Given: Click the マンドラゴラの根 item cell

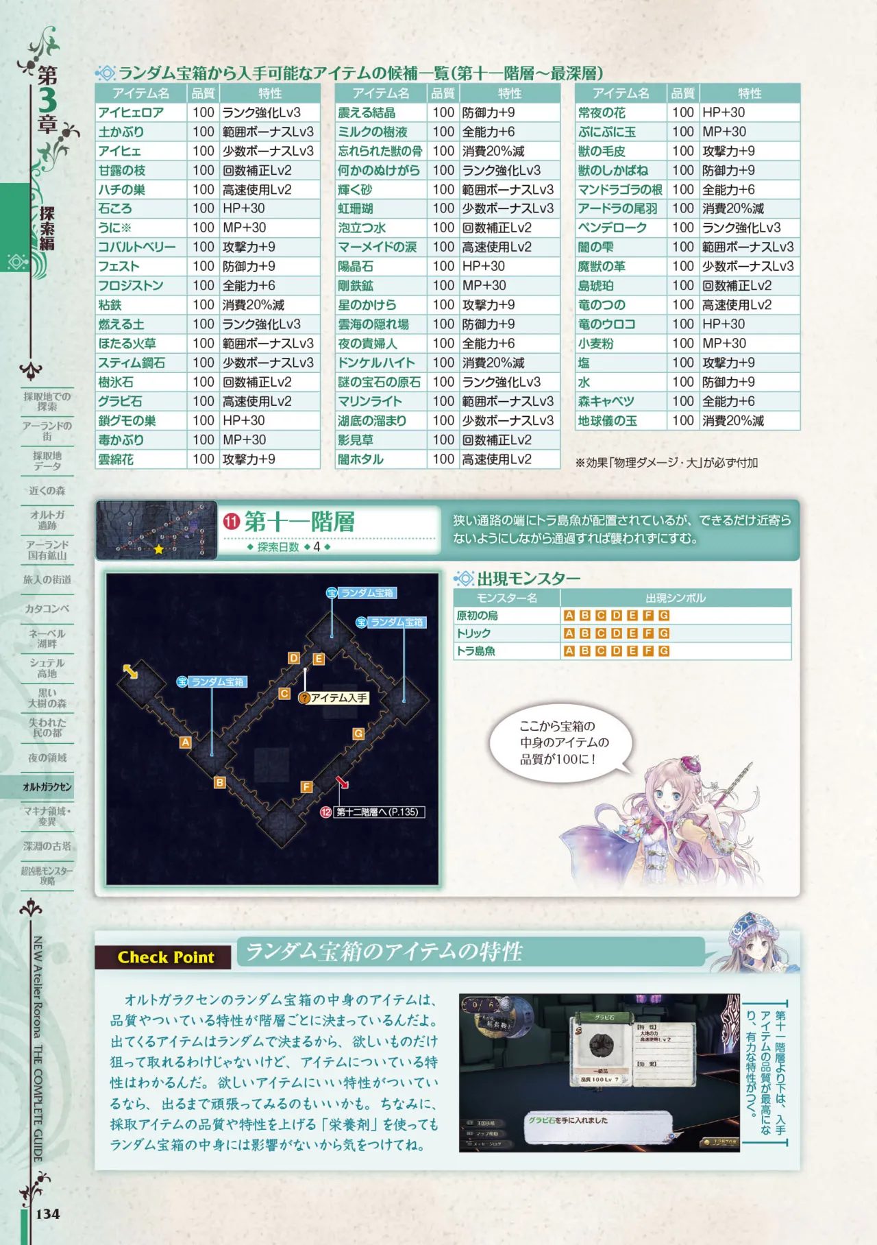Looking at the screenshot, I should coord(621,189).
